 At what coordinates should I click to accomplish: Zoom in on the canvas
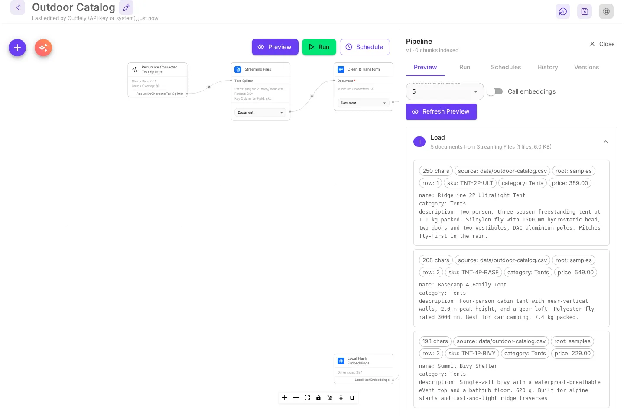coord(285,397)
